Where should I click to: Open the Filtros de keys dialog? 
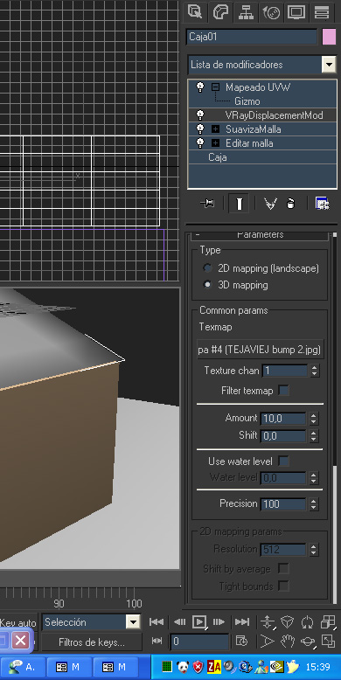(x=92, y=642)
